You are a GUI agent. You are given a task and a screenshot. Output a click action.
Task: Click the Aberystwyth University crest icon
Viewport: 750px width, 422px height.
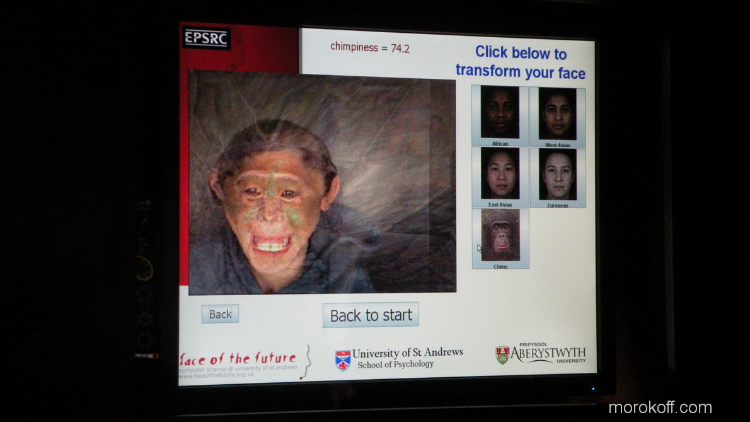[502, 355]
